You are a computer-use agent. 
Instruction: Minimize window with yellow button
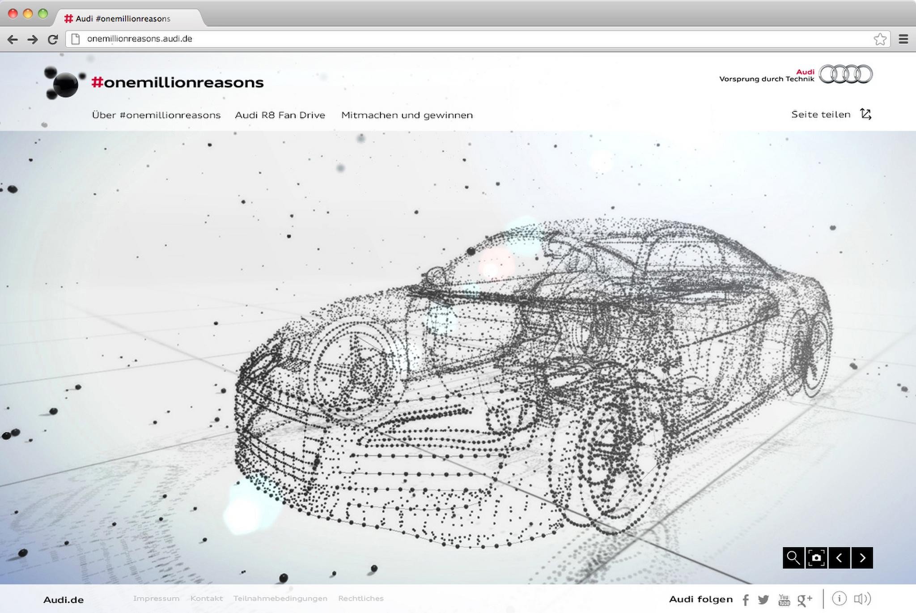28,13
